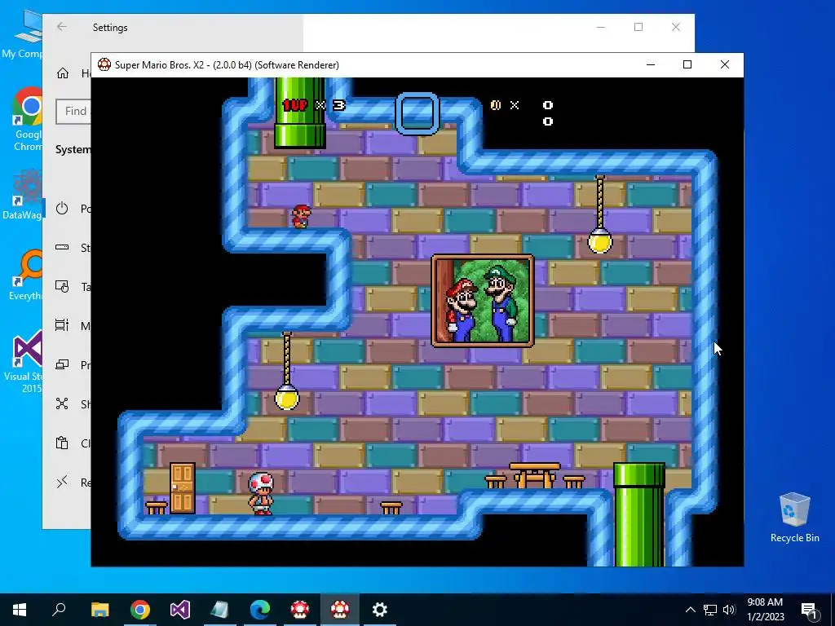Switch to the first mushroom app on the taskbar

[300, 610]
